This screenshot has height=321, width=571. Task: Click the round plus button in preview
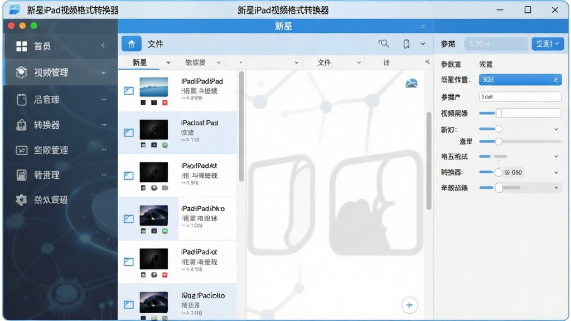click(409, 305)
